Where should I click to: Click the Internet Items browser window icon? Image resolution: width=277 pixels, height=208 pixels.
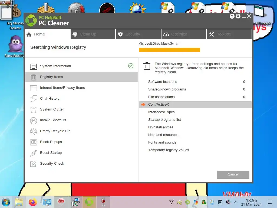click(x=33, y=88)
